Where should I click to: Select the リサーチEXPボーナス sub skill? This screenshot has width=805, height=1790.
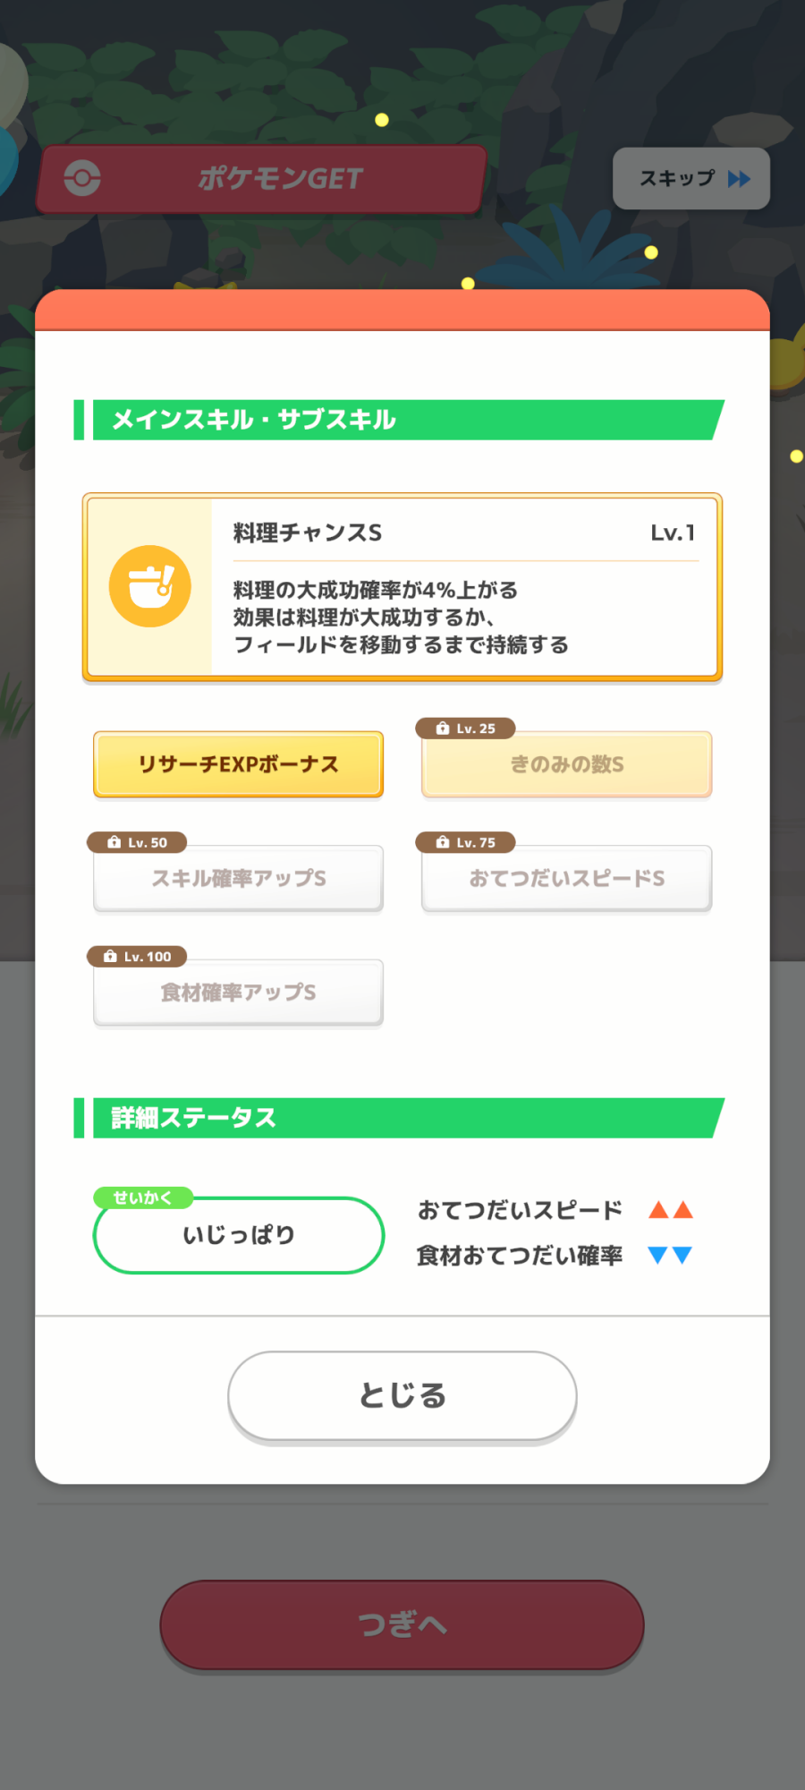[x=239, y=764]
